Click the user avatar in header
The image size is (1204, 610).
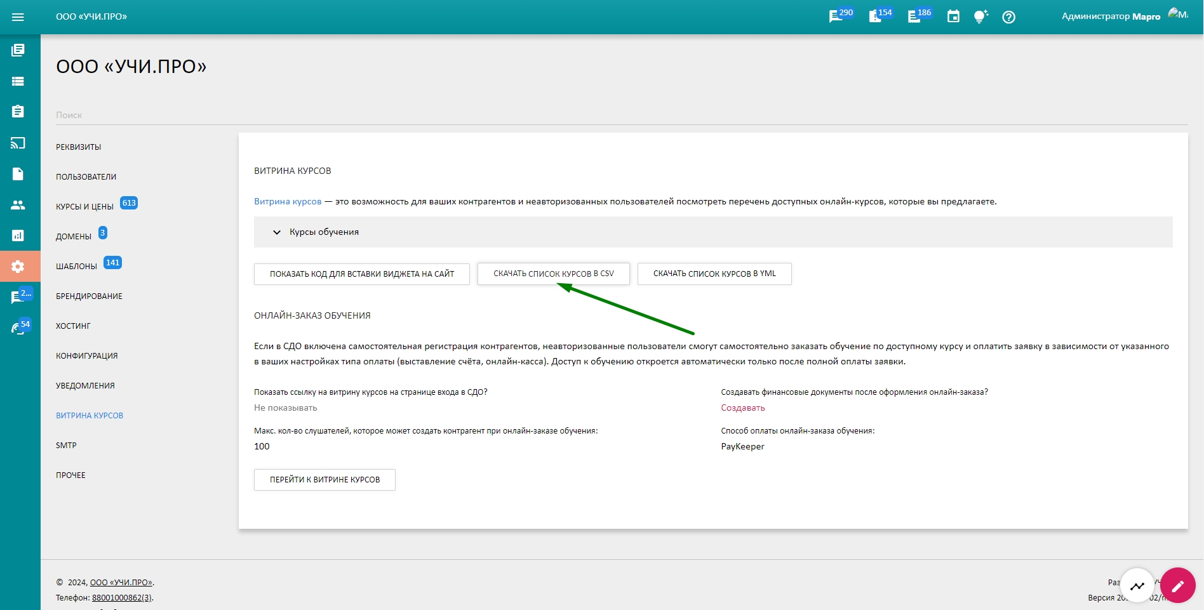click(x=1178, y=14)
